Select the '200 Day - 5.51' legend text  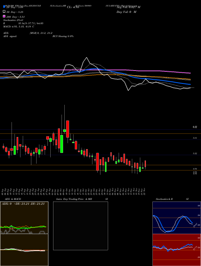point(16,17)
